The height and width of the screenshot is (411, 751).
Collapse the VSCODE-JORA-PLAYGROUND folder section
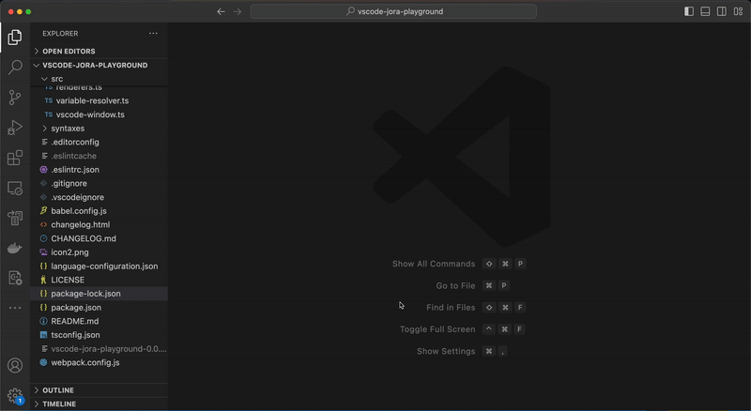[x=100, y=65]
